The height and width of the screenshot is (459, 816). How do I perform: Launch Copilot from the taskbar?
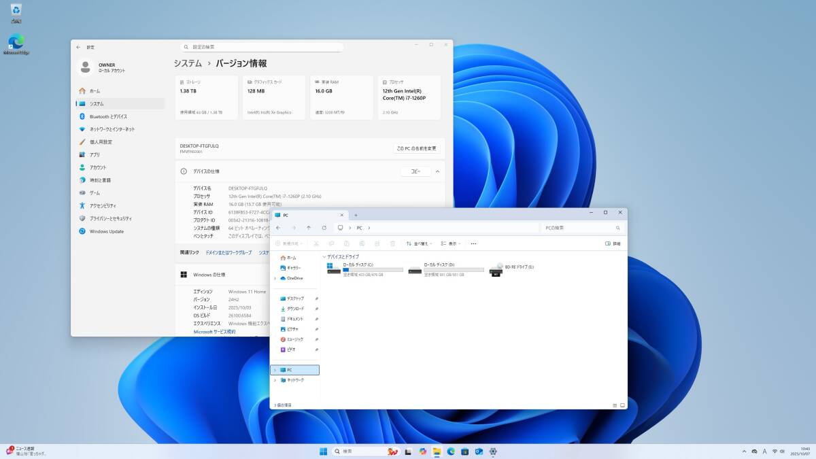[x=423, y=452]
